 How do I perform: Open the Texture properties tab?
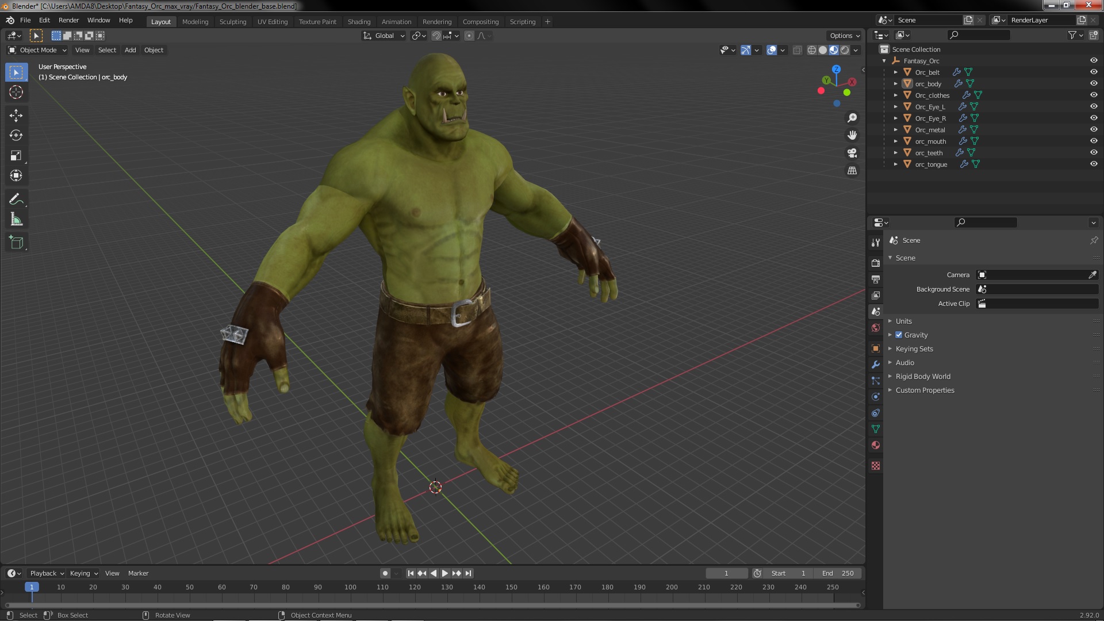(x=876, y=466)
